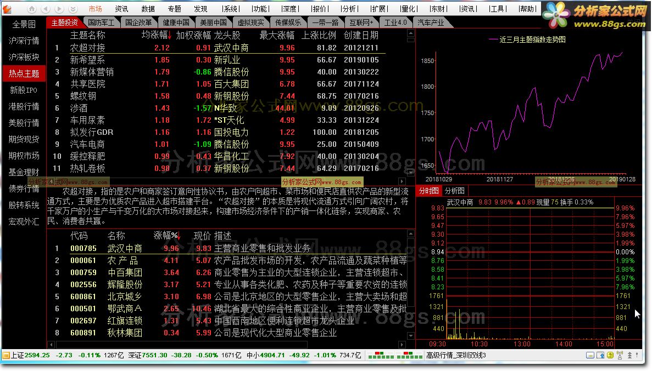Screen dimensions: 652x371
Task: Click the stock list horizontal scroll left arrow
Action: point(52,345)
